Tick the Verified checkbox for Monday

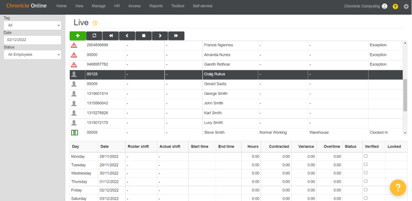click(366, 156)
